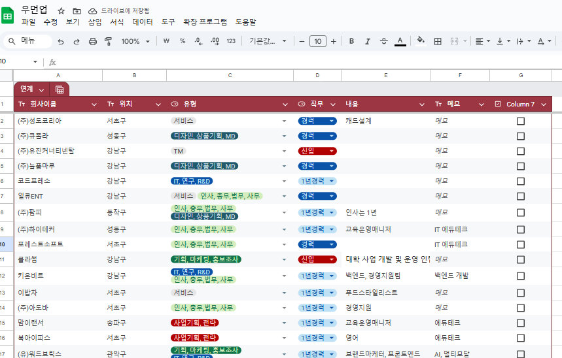
Task: Open the 확장 프로그램 menu
Action: (205, 22)
